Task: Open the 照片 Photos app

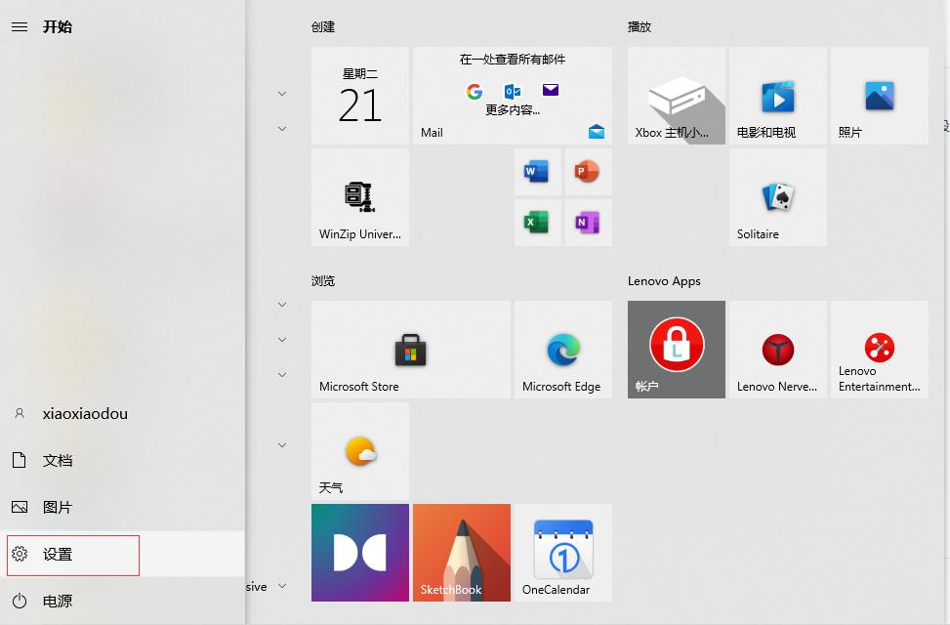Action: 879,95
